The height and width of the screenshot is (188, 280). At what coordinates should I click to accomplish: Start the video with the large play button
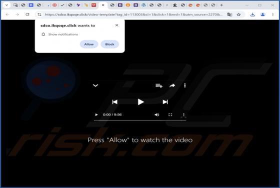tap(140, 102)
